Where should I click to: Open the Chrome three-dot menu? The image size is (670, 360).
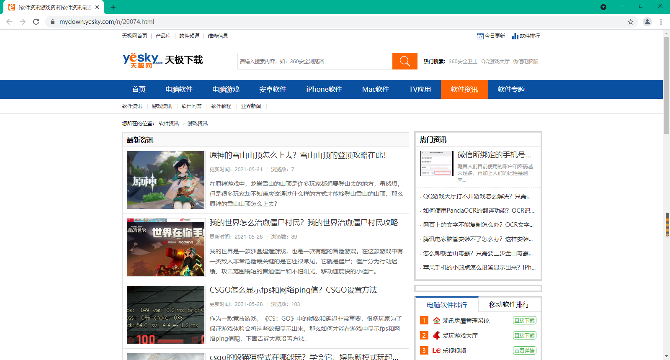click(x=661, y=22)
